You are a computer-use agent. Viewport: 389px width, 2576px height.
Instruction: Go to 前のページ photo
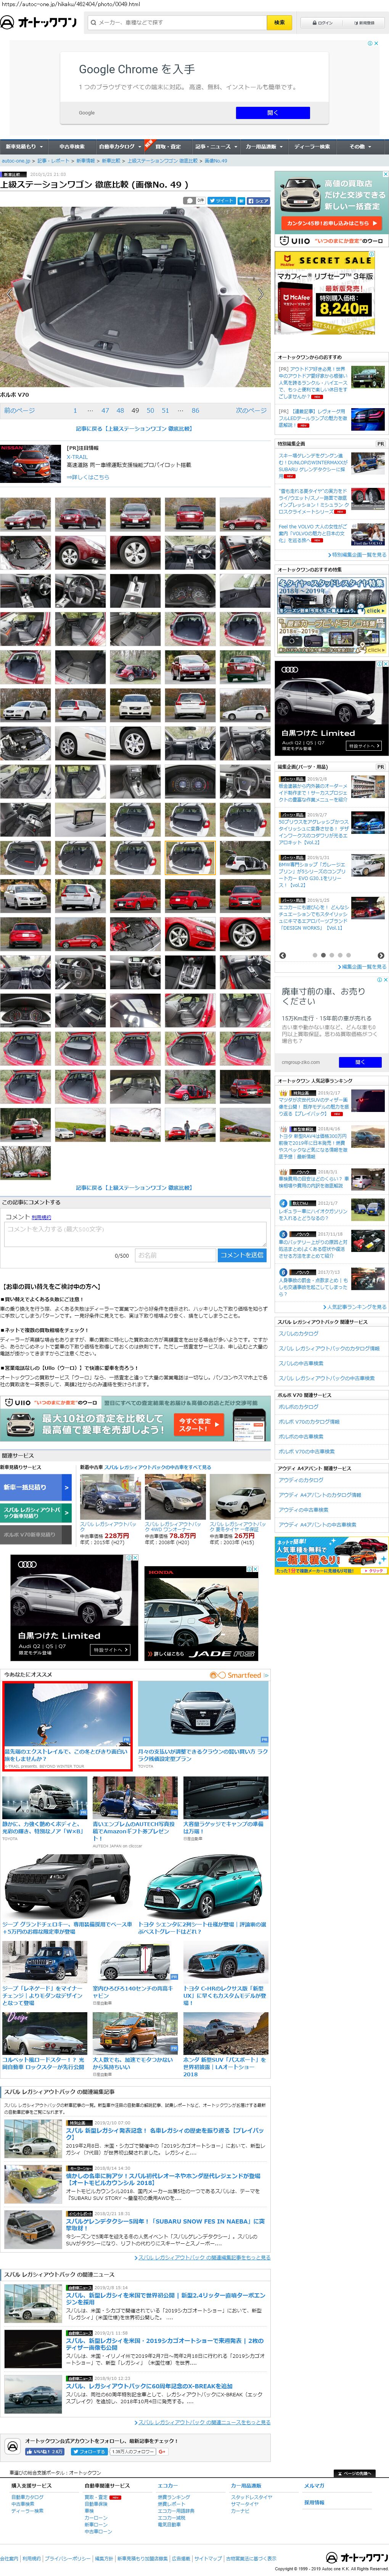coord(20,410)
